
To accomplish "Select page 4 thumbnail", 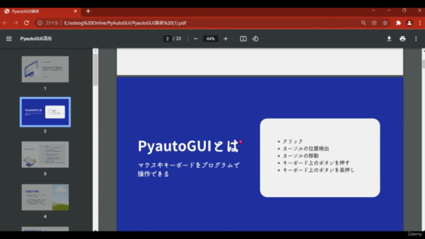I will [x=45, y=197].
